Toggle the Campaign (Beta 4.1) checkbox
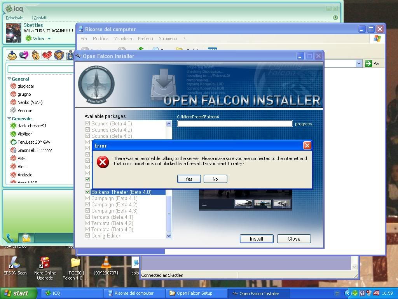Screen dimensions: 398x299 click(87, 198)
